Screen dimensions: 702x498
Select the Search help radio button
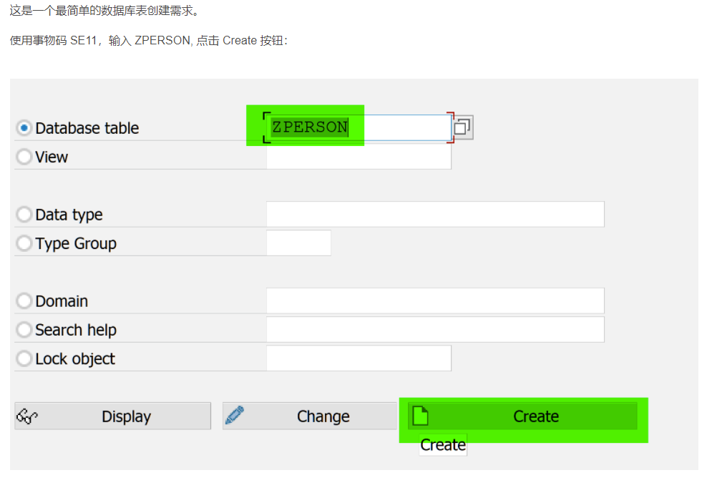pos(24,330)
